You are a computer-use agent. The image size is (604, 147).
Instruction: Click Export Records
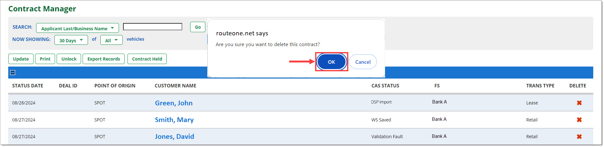(x=104, y=59)
